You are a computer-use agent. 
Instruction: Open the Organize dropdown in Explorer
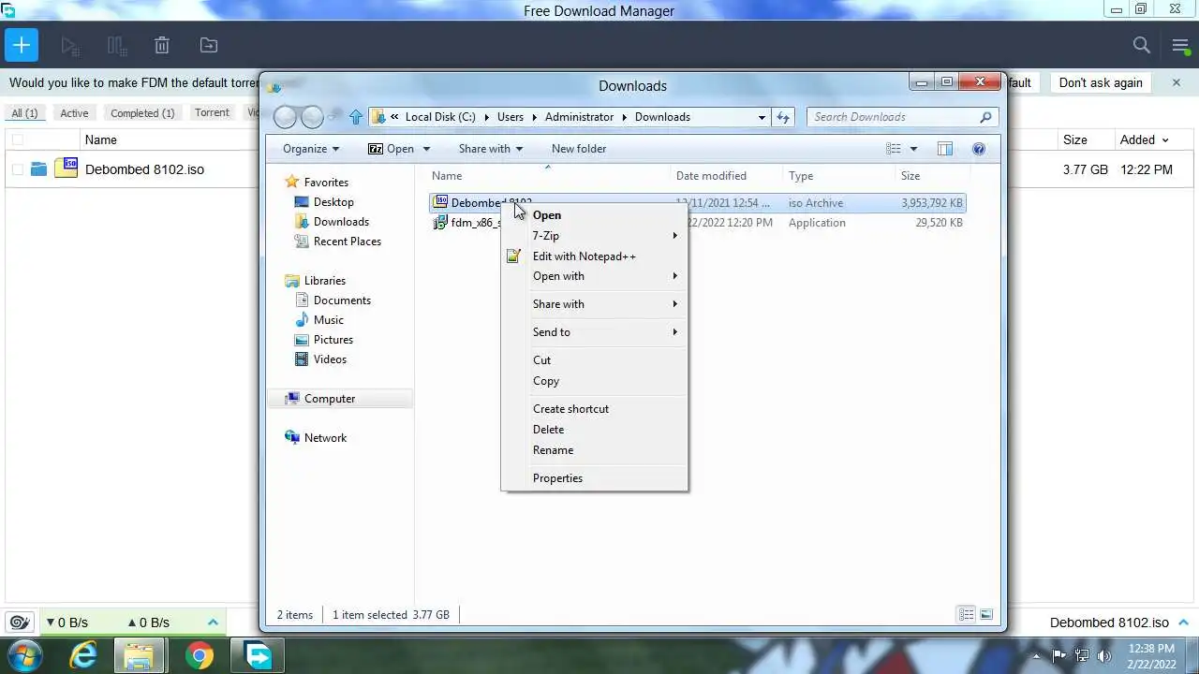[311, 149]
